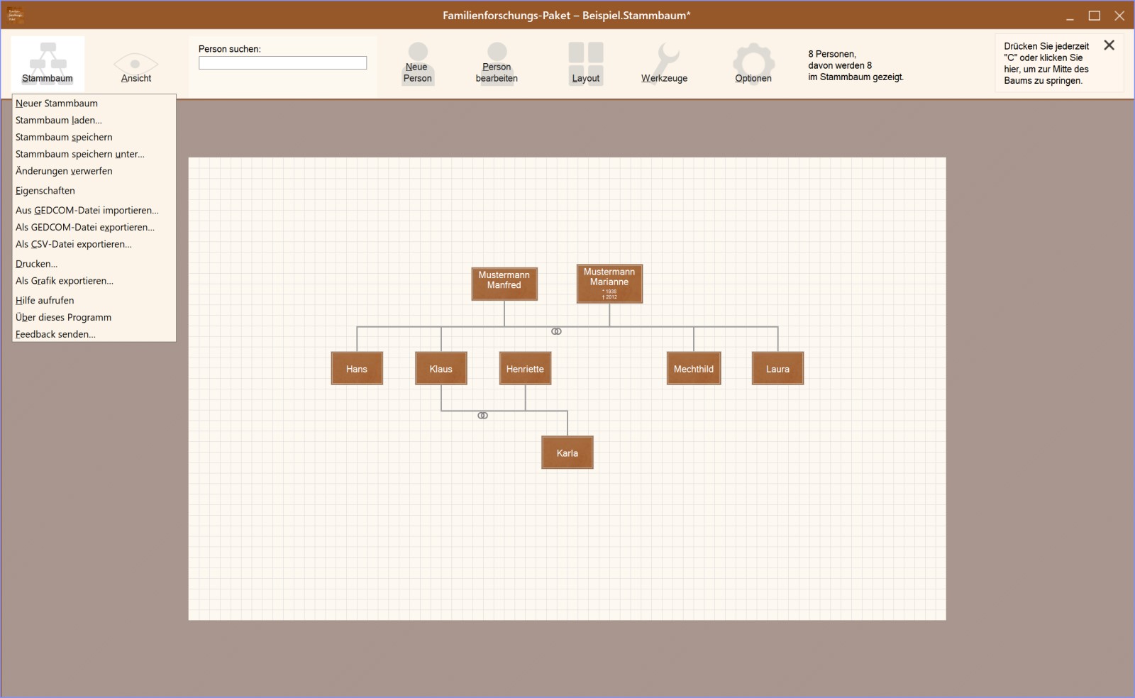1135x698 pixels.
Task: Open Optionen gear icon
Action: 753,57
